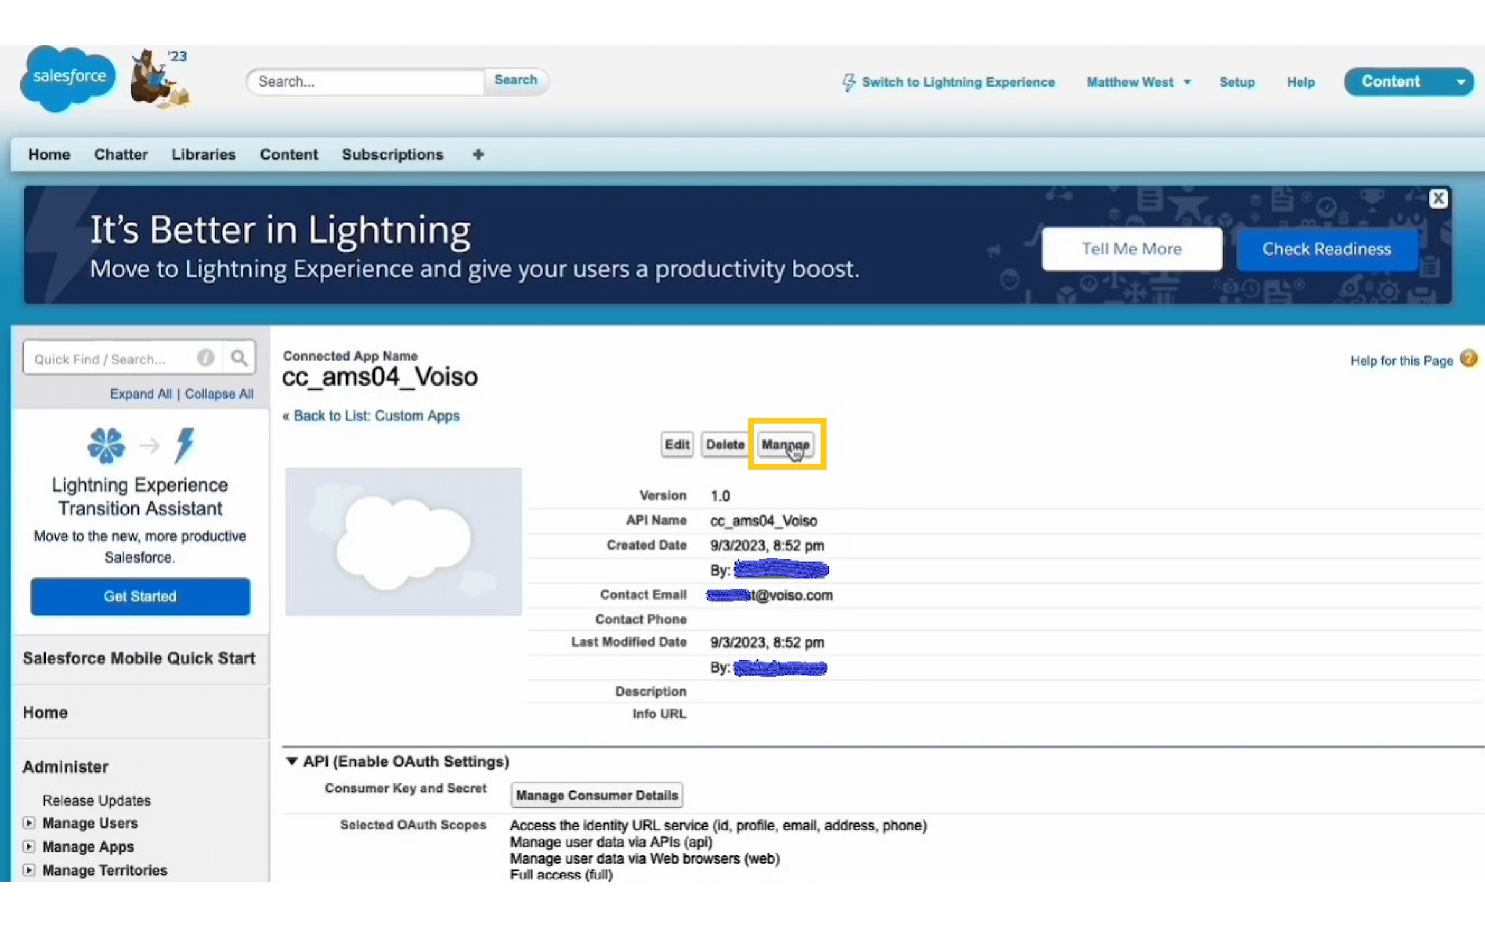Open Salesforce Mobile Quick Start in sidebar

click(139, 658)
